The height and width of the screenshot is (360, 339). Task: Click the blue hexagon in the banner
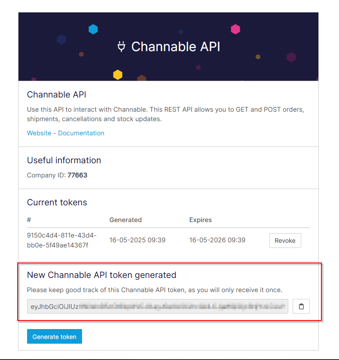click(93, 29)
